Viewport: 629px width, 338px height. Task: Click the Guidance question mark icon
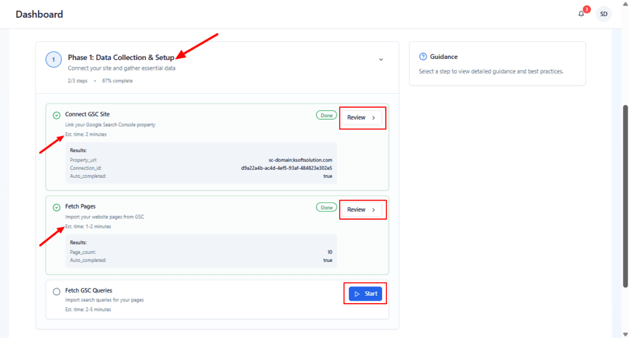(423, 57)
